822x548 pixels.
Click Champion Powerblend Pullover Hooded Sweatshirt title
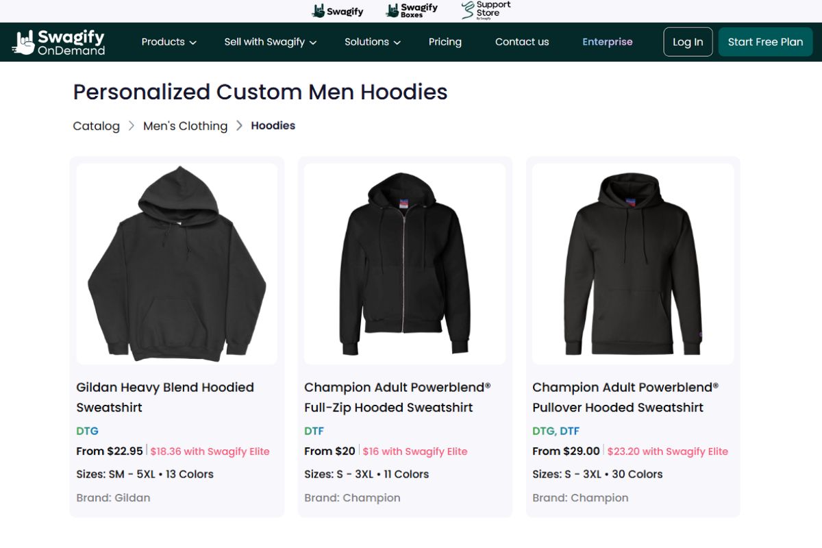pos(625,397)
